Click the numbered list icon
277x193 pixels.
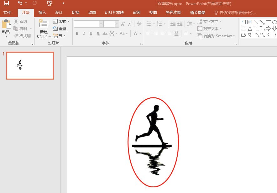tap(159, 24)
